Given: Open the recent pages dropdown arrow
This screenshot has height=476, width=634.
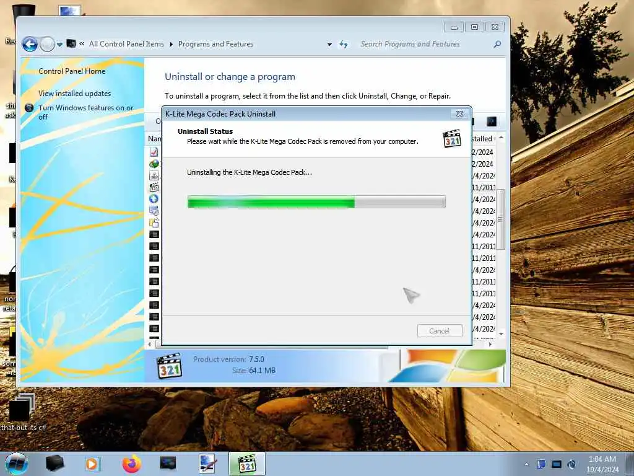Looking at the screenshot, I should pyautogui.click(x=60, y=45).
